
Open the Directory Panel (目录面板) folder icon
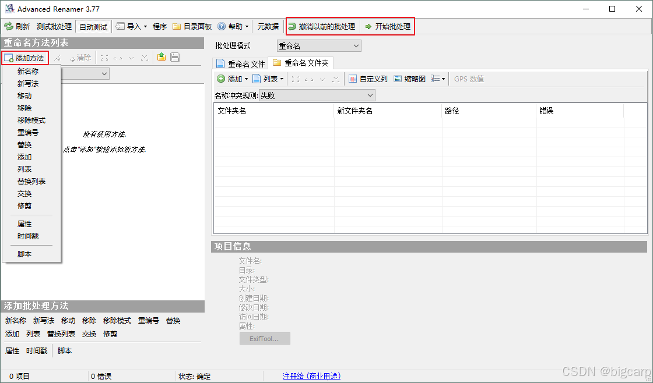177,27
